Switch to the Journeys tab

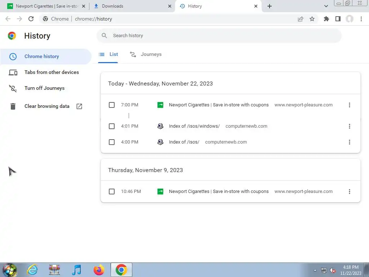click(x=146, y=54)
